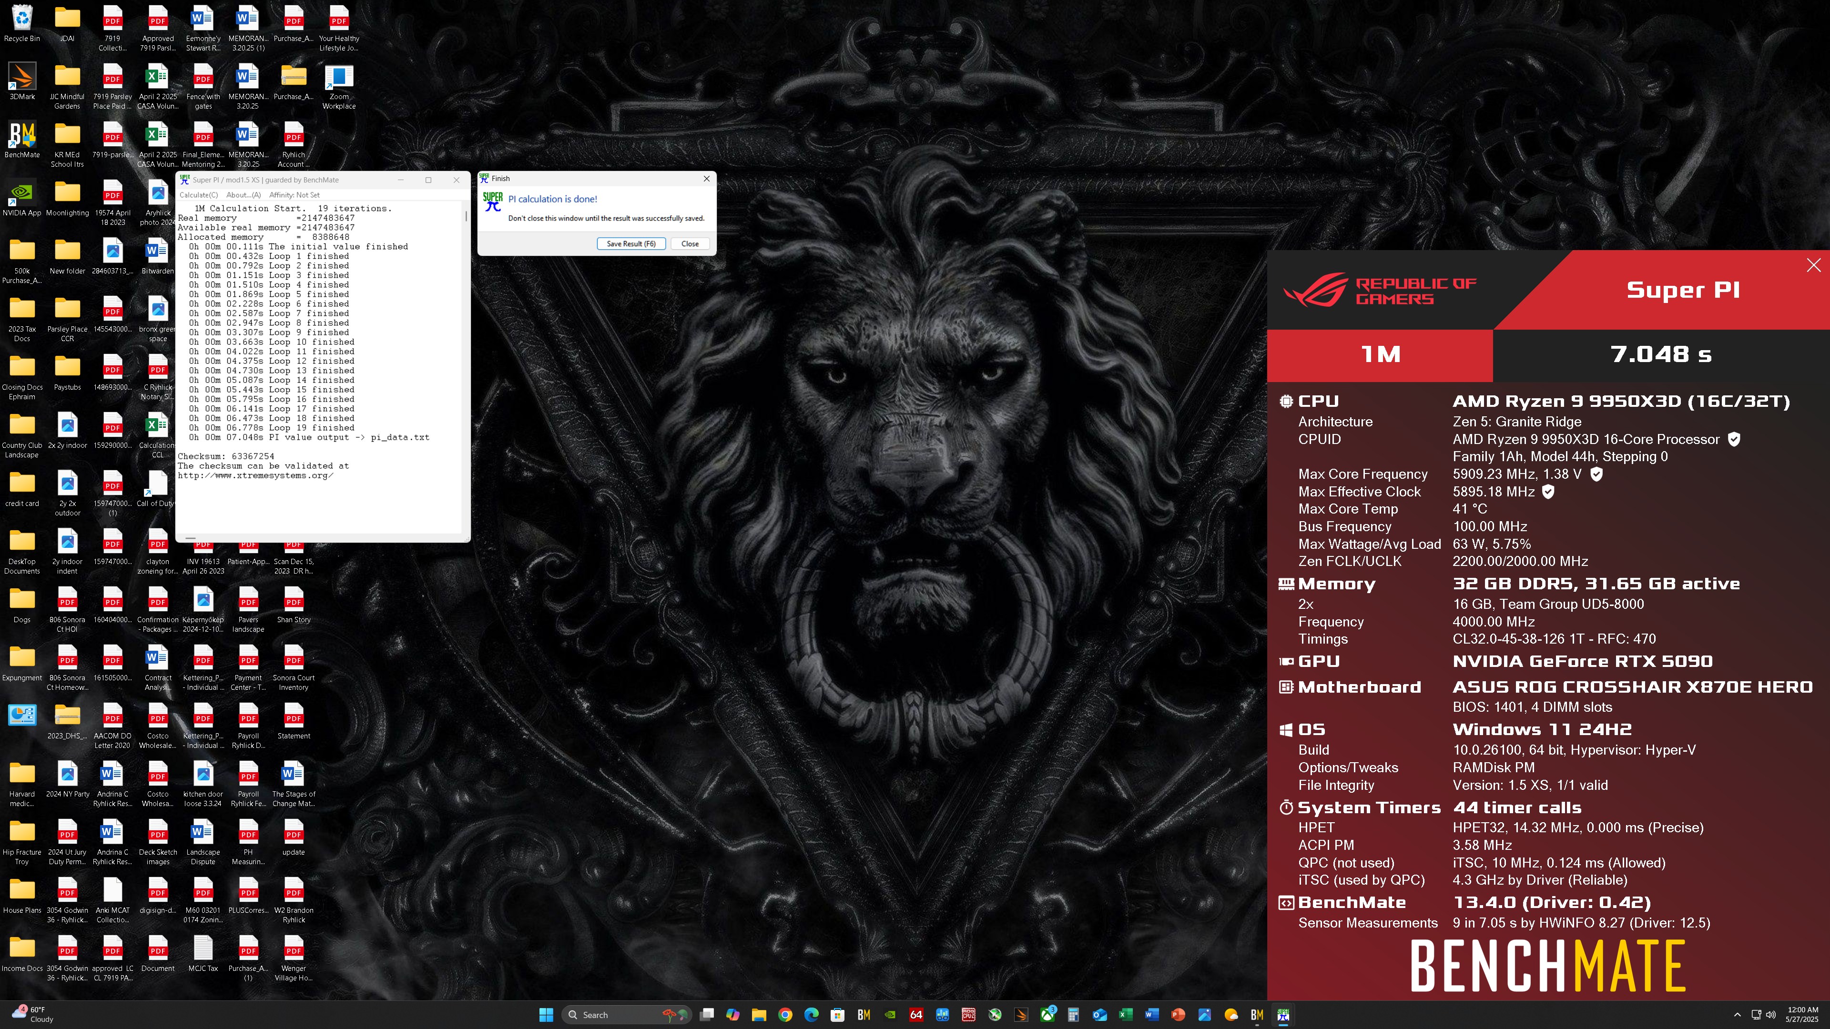Show hidden system tray icons
Screen dimensions: 1830x1029
coord(1738,1015)
